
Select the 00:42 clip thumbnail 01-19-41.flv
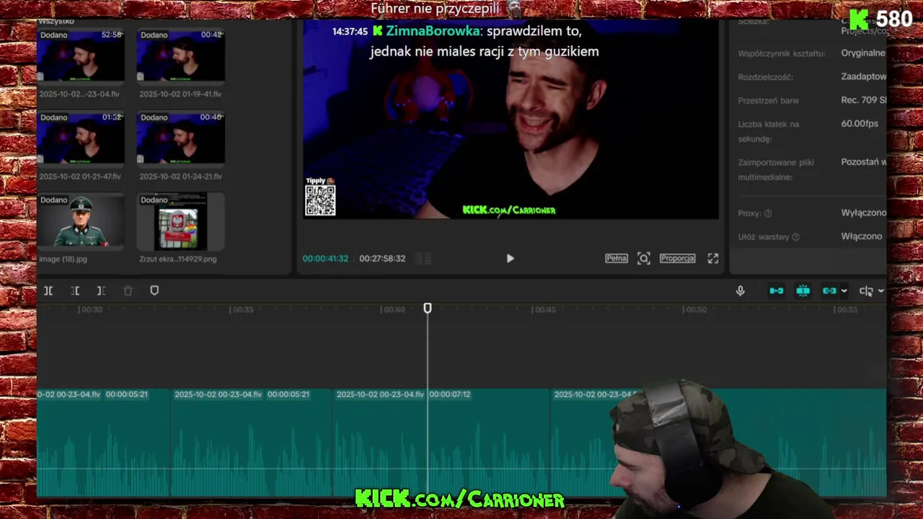coord(180,56)
